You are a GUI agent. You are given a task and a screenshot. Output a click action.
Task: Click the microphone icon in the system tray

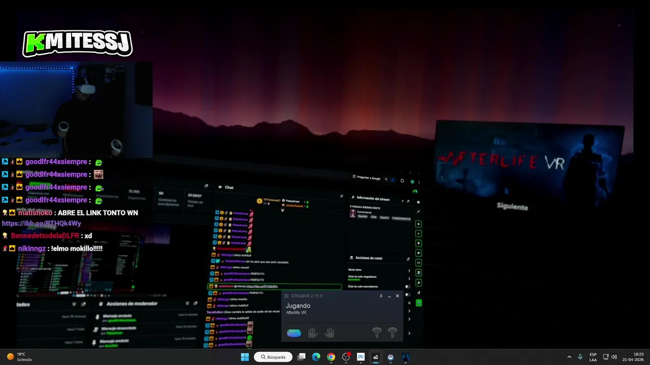[x=580, y=357]
